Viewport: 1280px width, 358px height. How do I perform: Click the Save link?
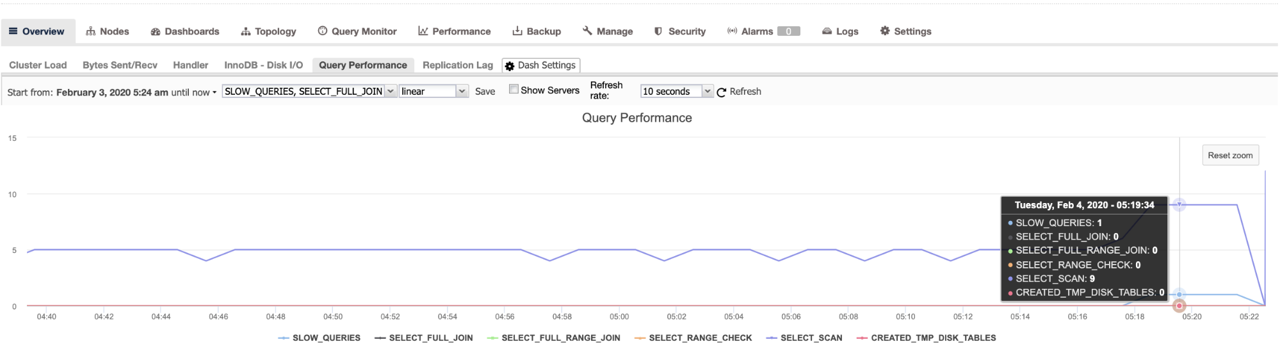(485, 92)
